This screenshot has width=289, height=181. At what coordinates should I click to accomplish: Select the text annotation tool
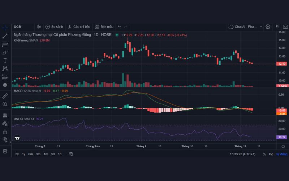(x=5, y=60)
